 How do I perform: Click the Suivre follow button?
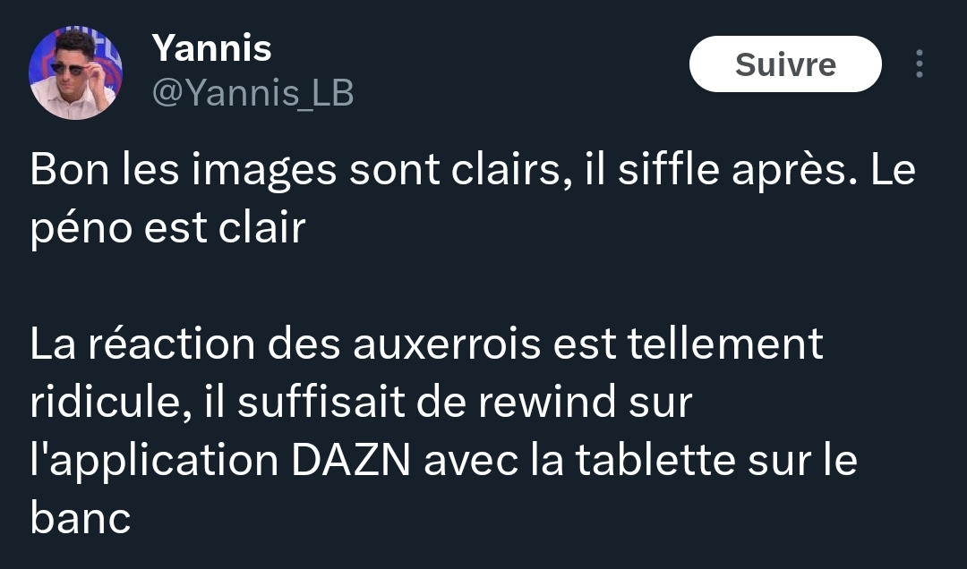(785, 64)
